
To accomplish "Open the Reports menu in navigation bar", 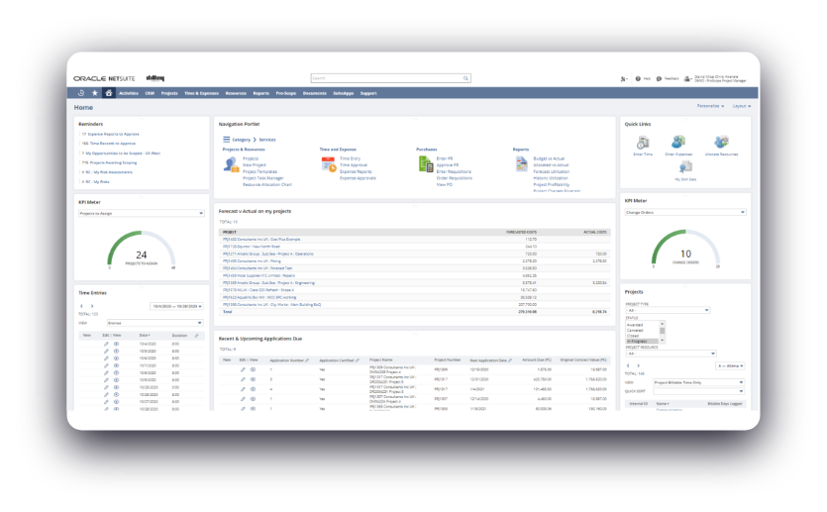I will point(260,93).
